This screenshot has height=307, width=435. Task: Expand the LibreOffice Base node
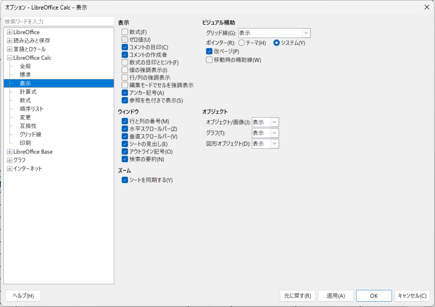pyautogui.click(x=9, y=152)
